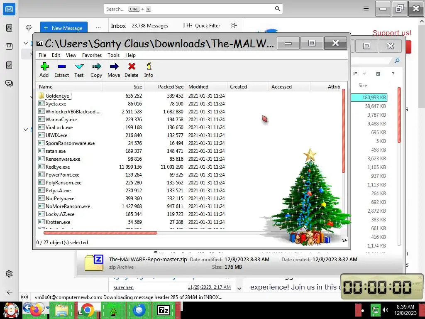Open the more options ellipsis beside New Message
This screenshot has height=319, width=425.
[x=98, y=28]
